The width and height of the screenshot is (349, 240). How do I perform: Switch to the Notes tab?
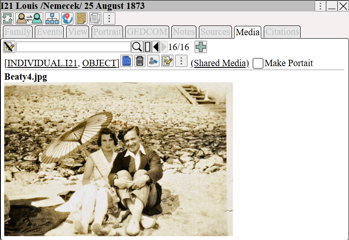pos(184,32)
